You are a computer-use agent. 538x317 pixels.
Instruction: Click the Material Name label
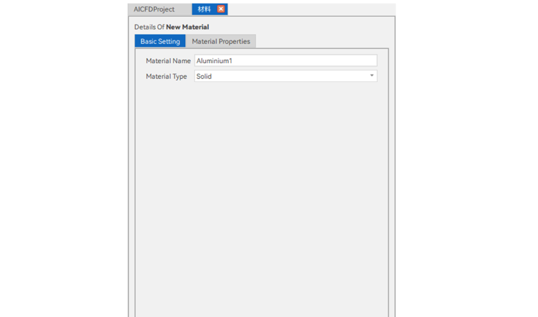[168, 61]
